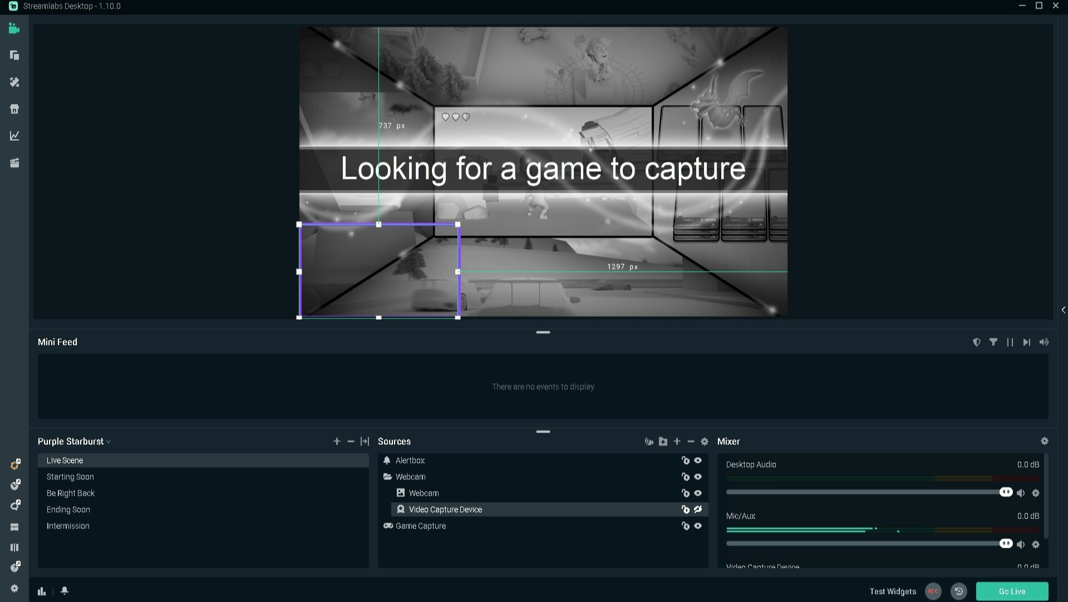Show the hidden Video Capture Device source
The image size is (1068, 602).
[x=698, y=509]
